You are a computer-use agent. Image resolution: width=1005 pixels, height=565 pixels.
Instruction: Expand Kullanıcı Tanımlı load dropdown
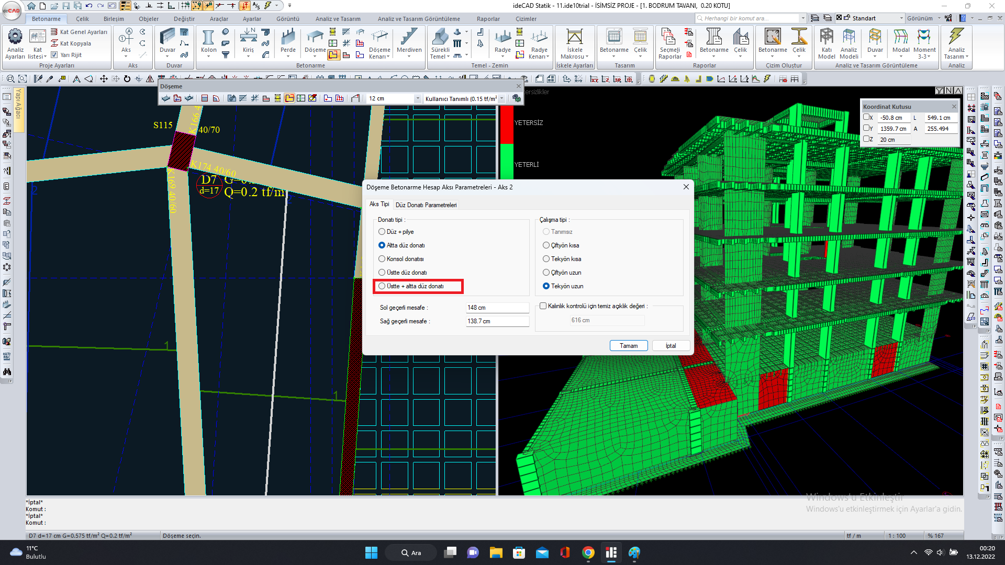pos(501,98)
